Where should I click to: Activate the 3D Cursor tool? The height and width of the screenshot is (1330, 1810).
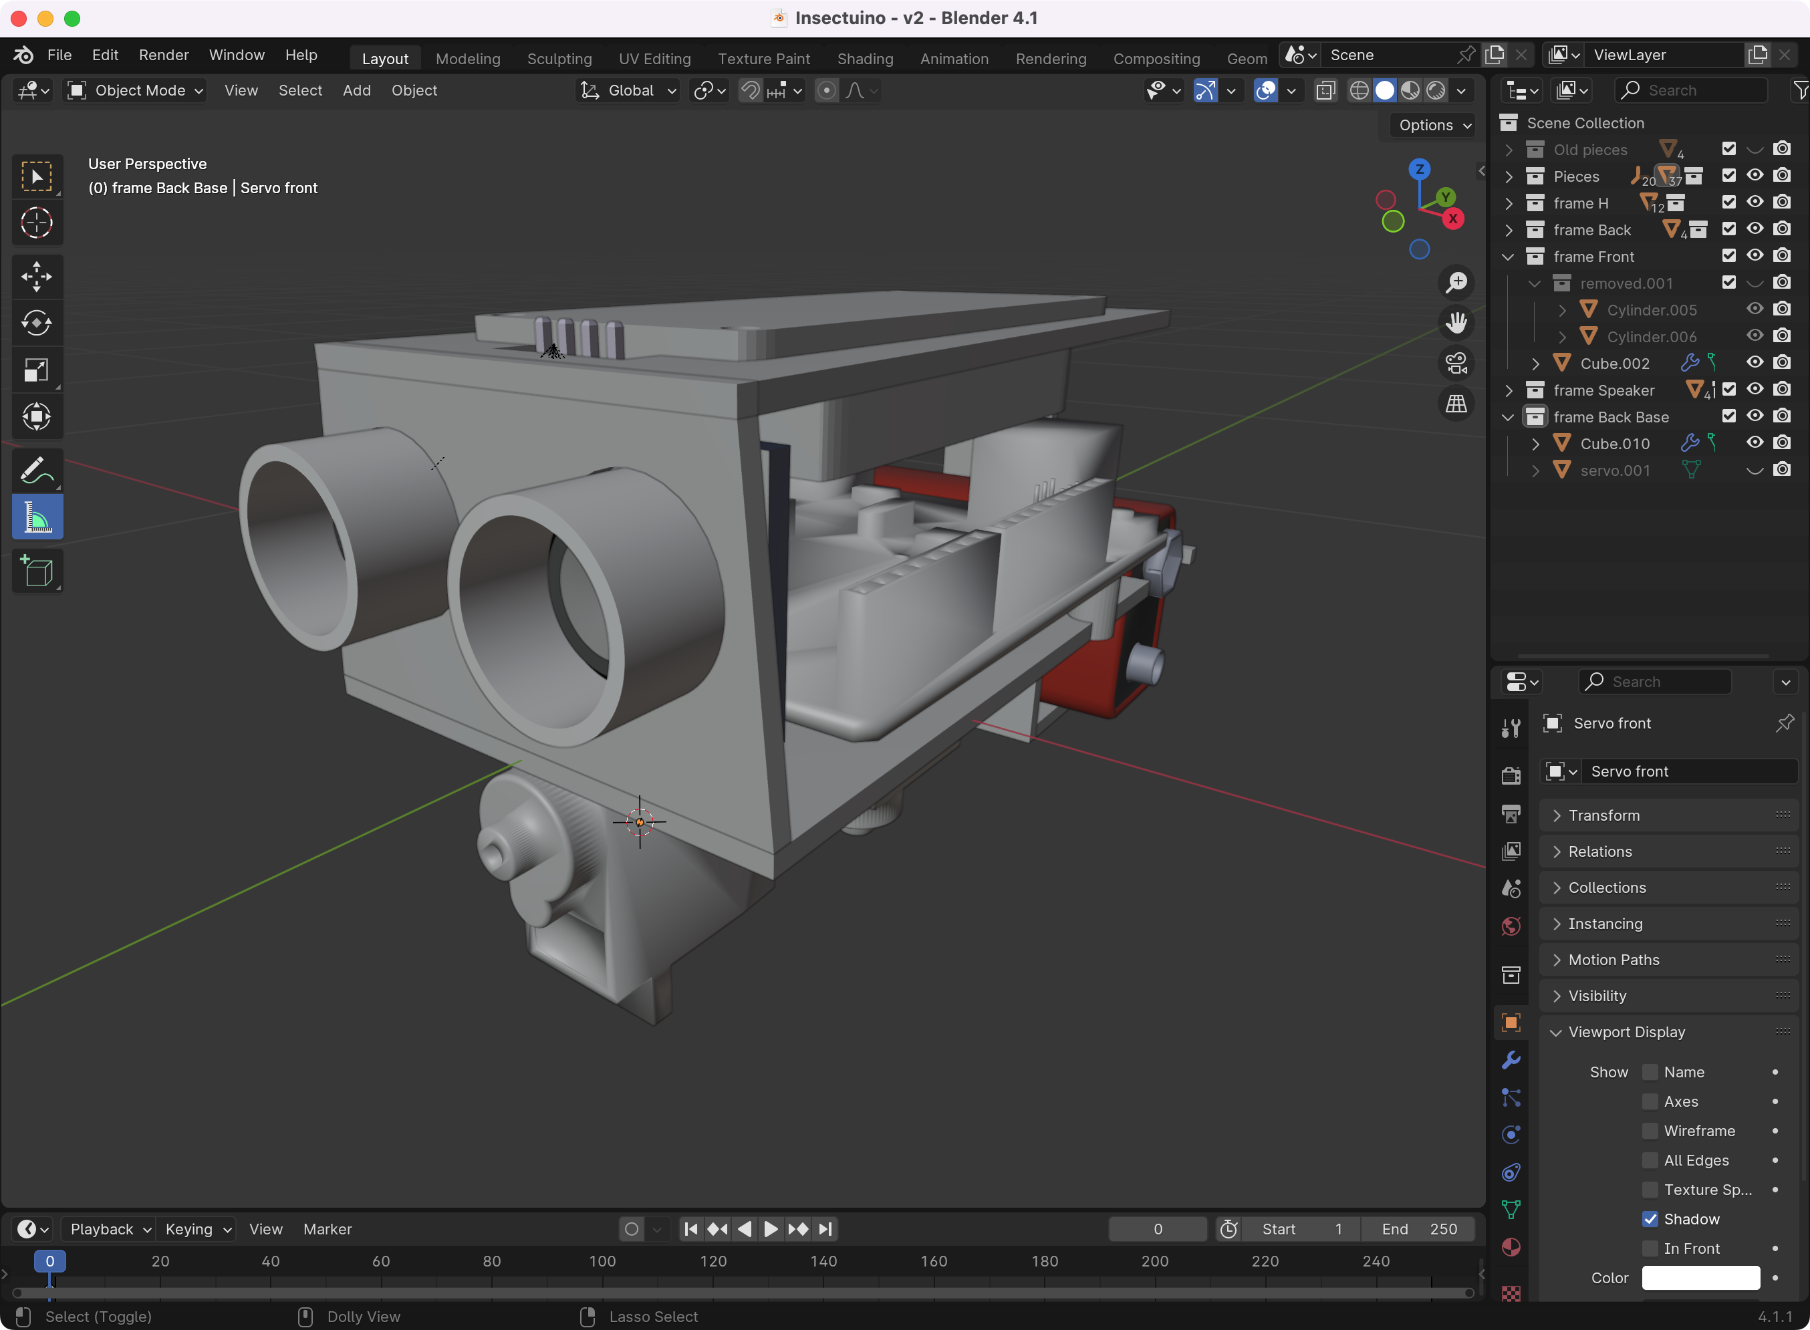[x=37, y=223]
